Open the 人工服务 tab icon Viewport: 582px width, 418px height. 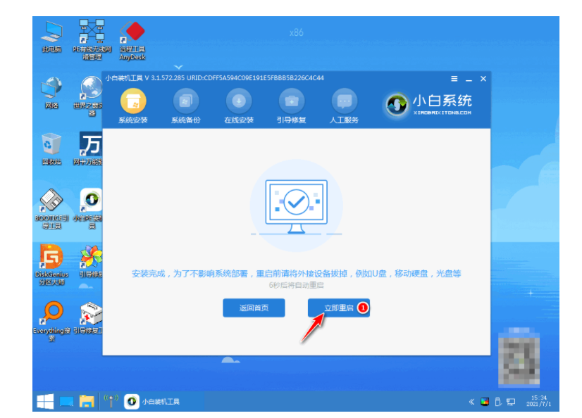[x=344, y=101]
